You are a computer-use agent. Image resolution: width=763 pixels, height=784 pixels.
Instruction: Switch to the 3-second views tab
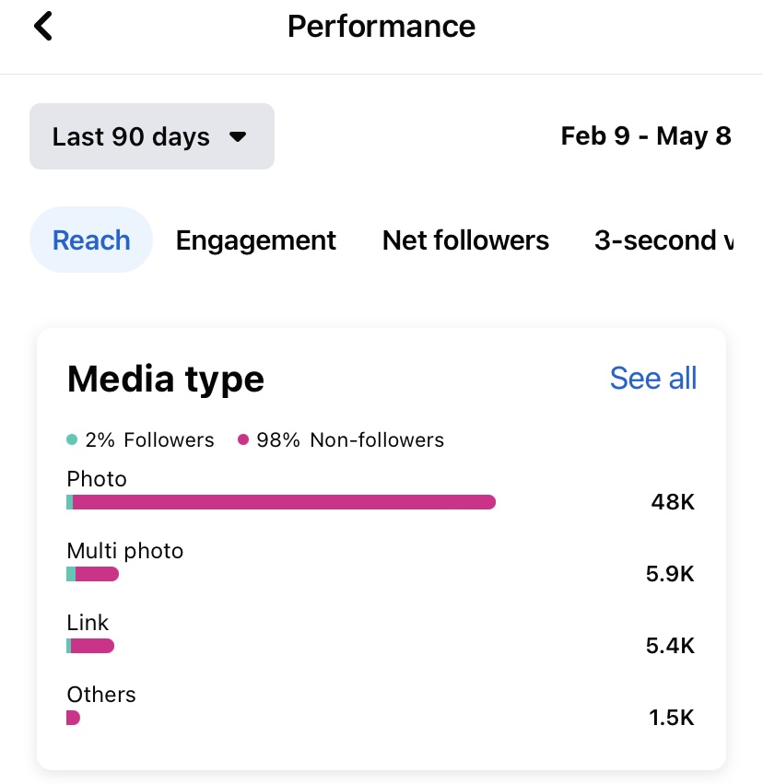663,240
